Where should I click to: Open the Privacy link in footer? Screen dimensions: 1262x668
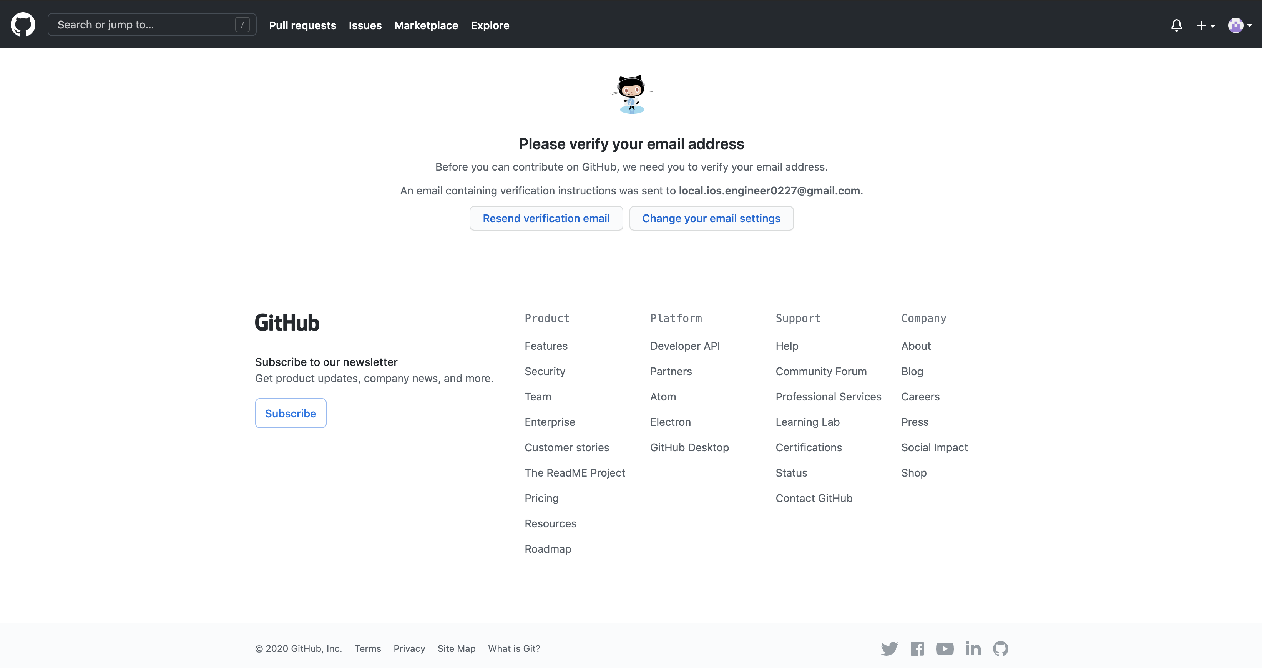pyautogui.click(x=409, y=648)
